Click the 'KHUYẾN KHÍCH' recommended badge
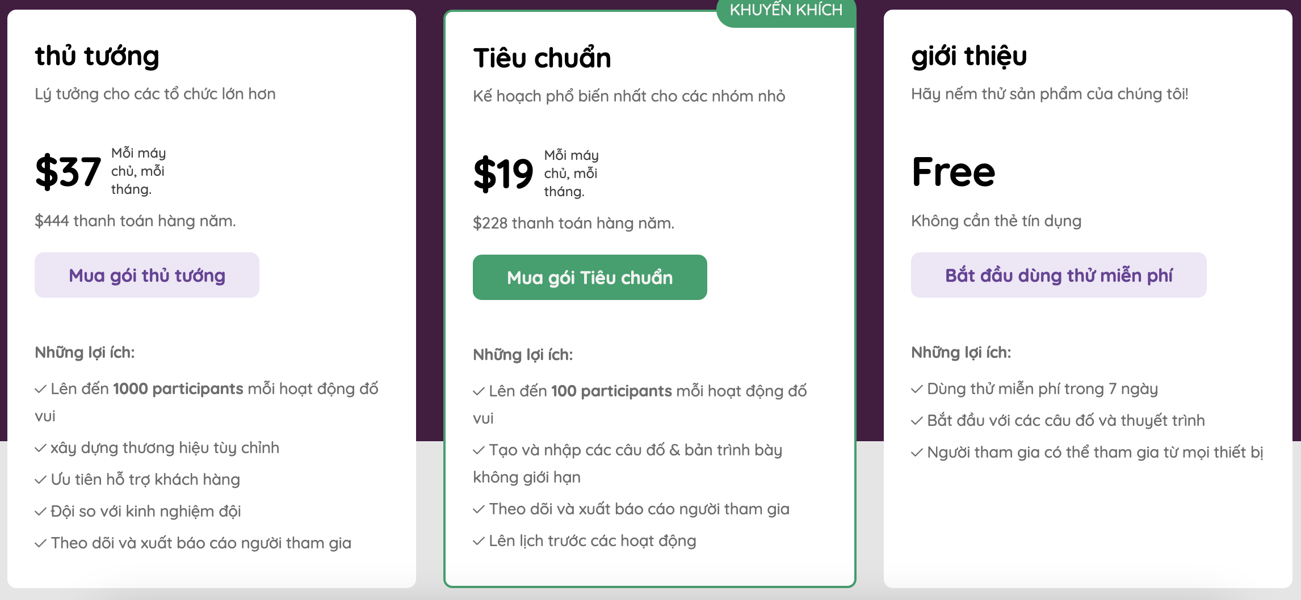1301x600 pixels. (786, 11)
